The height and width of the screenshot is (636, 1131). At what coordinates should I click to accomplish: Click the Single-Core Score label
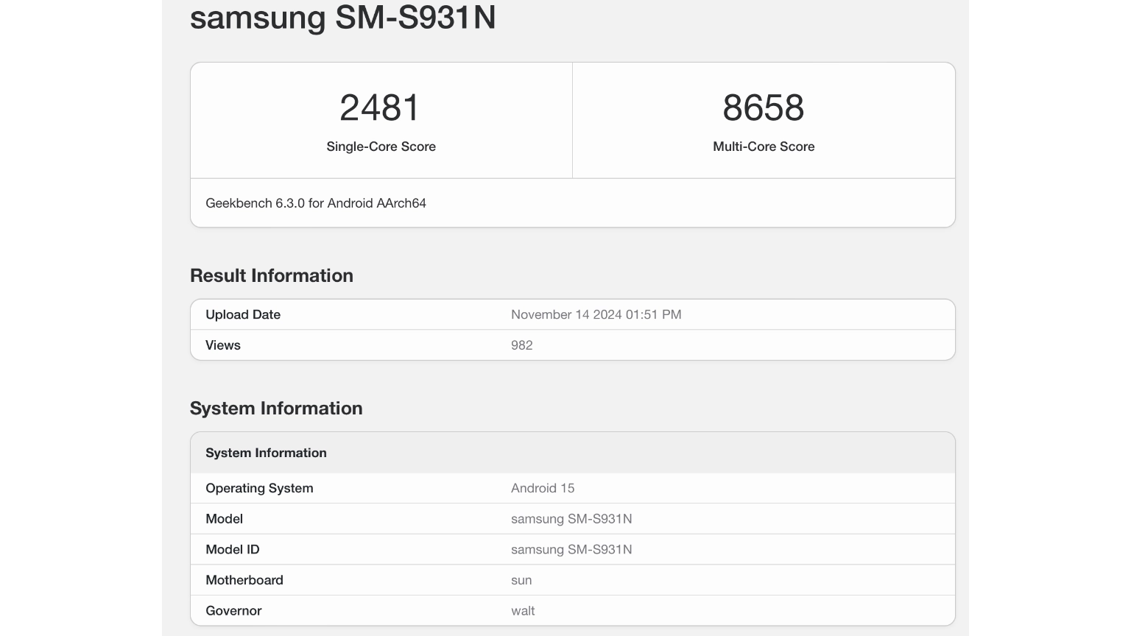pyautogui.click(x=381, y=146)
